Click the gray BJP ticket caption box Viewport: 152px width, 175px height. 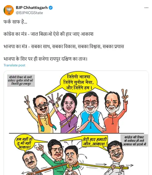tap(21, 81)
